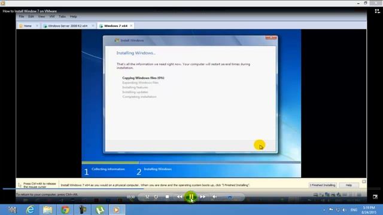Stop playback with the stop button

click(x=167, y=196)
